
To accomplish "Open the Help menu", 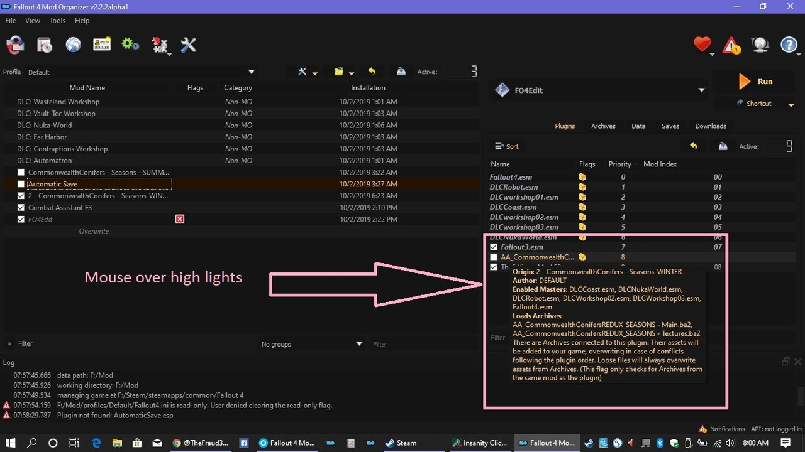I will tap(82, 21).
